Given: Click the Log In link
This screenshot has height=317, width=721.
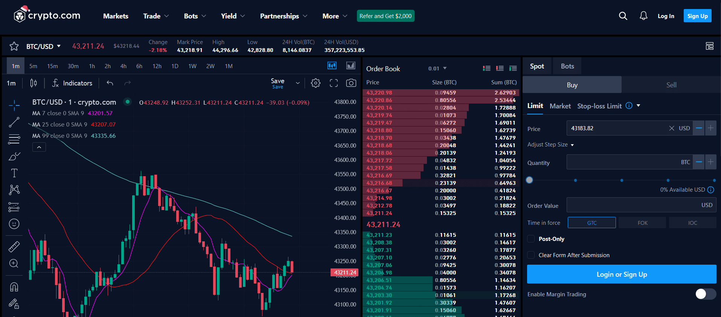Looking at the screenshot, I should click(x=666, y=16).
